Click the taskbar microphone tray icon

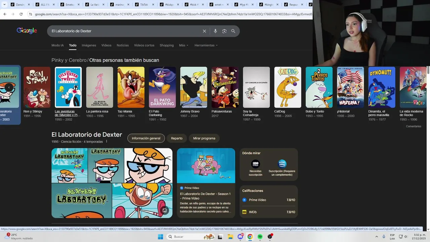click(x=384, y=237)
